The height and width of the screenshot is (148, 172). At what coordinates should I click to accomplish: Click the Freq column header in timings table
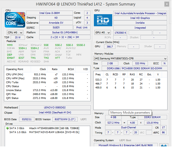pos(98,75)
